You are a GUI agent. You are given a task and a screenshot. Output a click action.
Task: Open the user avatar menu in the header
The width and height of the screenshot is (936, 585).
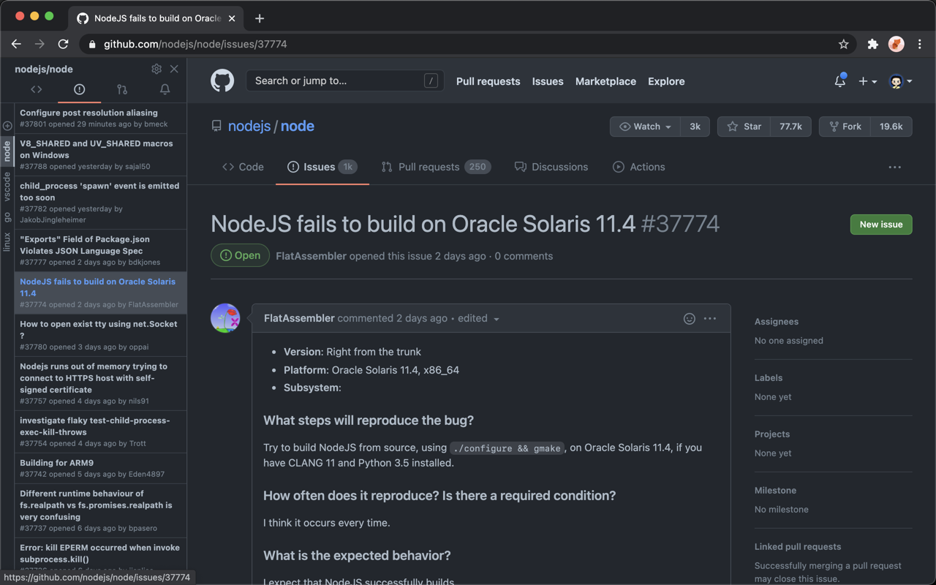(900, 81)
